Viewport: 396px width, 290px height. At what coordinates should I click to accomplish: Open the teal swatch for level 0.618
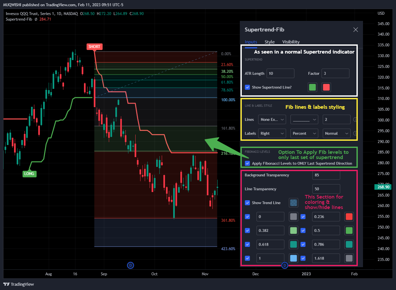click(x=293, y=244)
